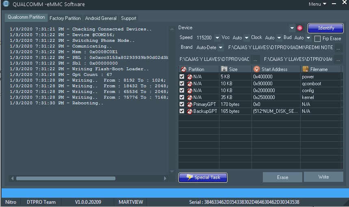Click the app icon in the title bar

coord(6,4)
